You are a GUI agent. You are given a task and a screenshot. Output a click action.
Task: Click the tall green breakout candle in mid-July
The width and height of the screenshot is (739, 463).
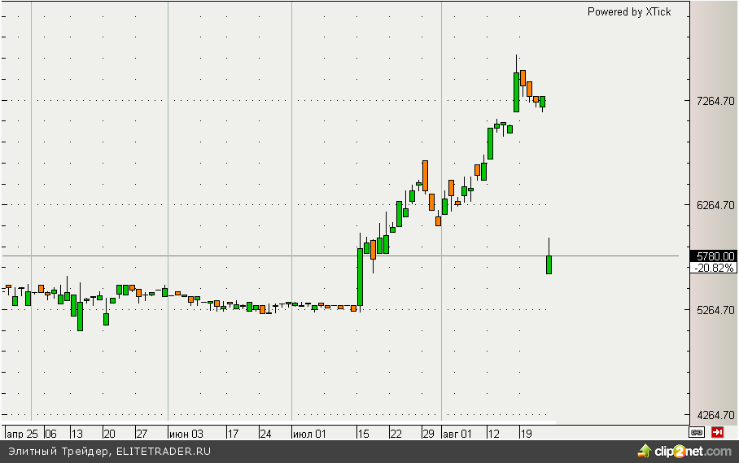pyautogui.click(x=360, y=277)
